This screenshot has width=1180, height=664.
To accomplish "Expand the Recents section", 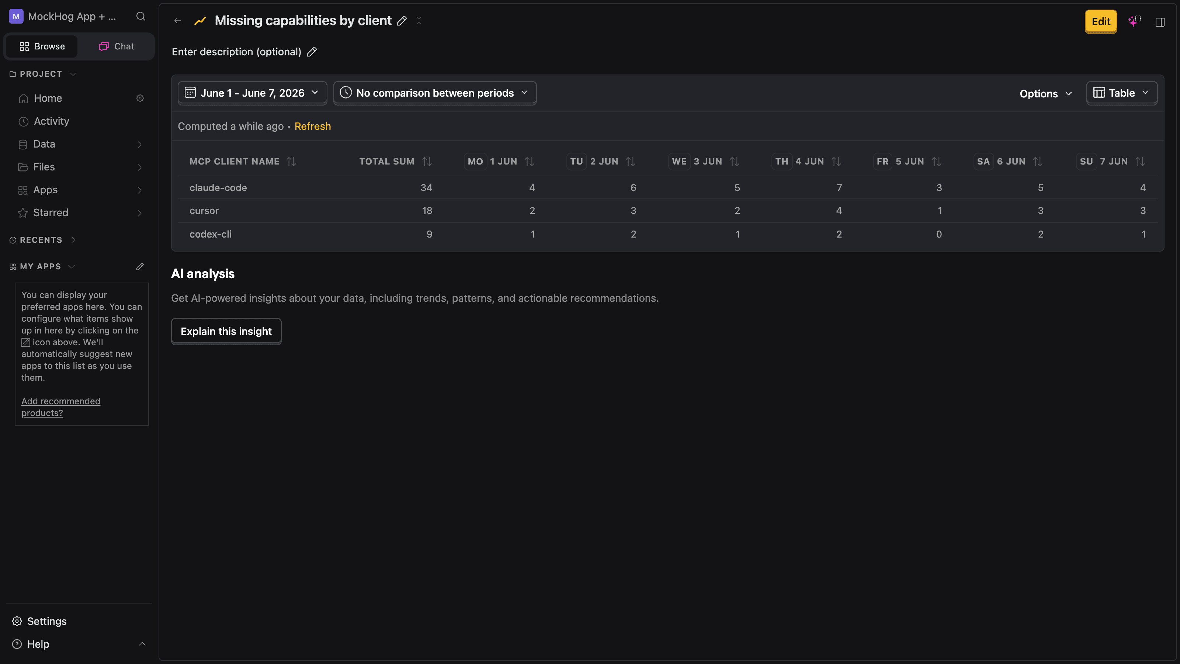I will point(73,240).
